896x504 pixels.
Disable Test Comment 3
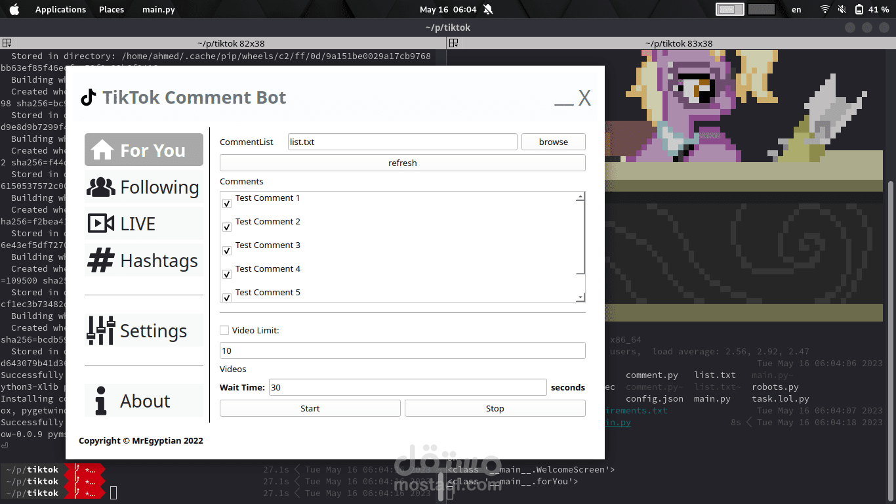(227, 251)
